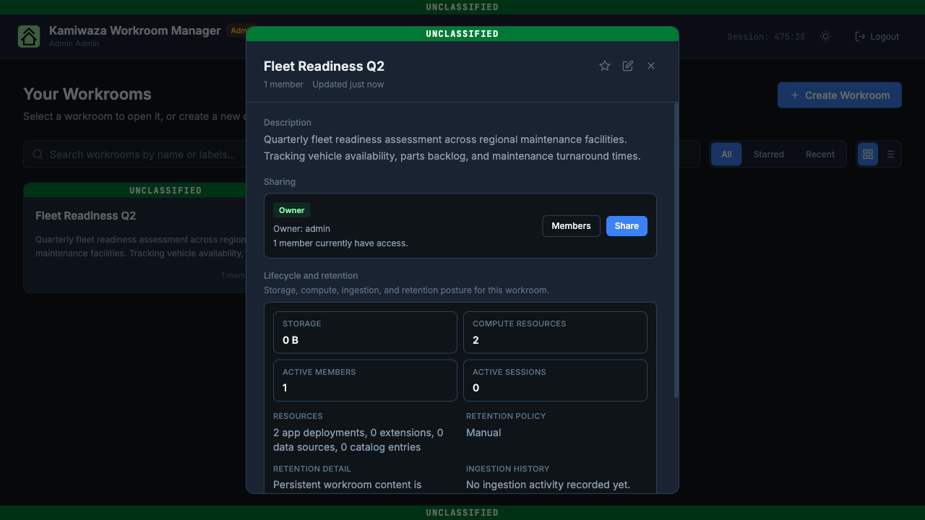Close the Fleet Readiness Q2 dialog

[x=651, y=66]
